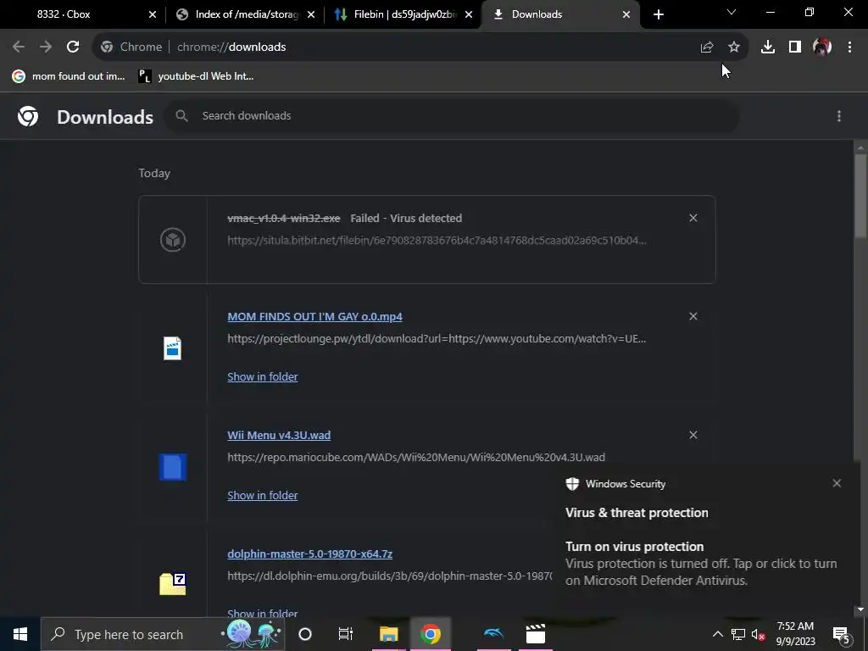Switch to the Filebin tab
The image size is (868, 651).
click(404, 14)
